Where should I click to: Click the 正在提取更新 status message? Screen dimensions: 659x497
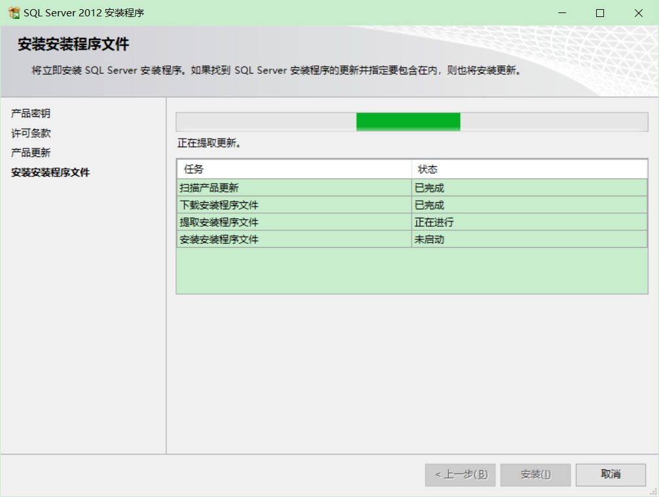[209, 143]
